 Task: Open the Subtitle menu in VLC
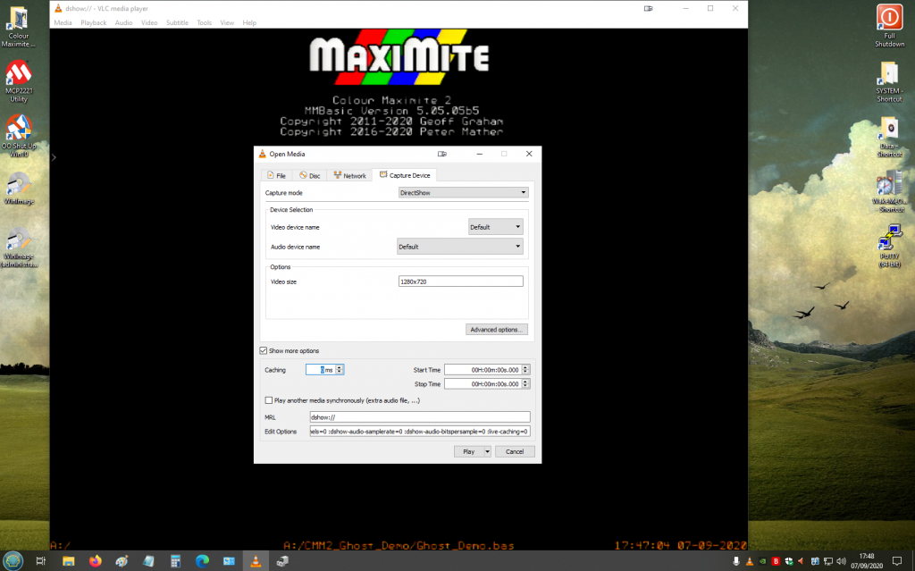click(x=178, y=22)
